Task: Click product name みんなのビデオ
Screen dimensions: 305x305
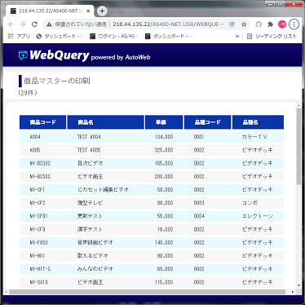Action: tap(95, 269)
